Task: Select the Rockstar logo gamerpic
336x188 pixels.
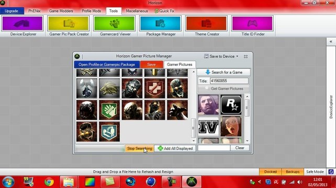Action: [231, 104]
